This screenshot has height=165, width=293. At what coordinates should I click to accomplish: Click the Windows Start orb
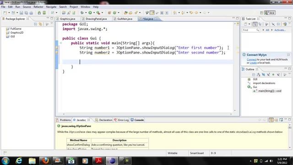pyautogui.click(x=5, y=161)
